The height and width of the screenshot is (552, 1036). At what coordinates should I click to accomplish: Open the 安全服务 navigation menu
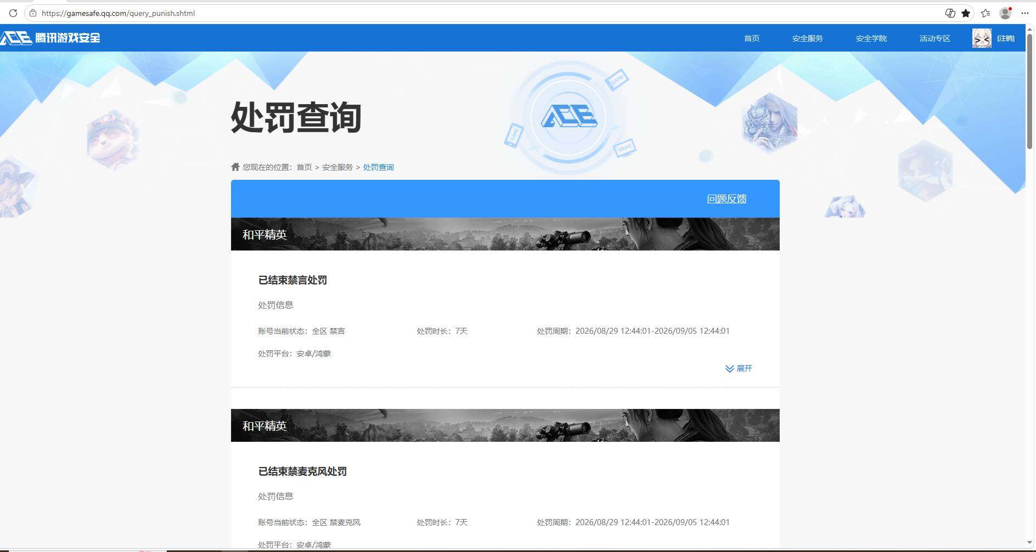pos(808,38)
